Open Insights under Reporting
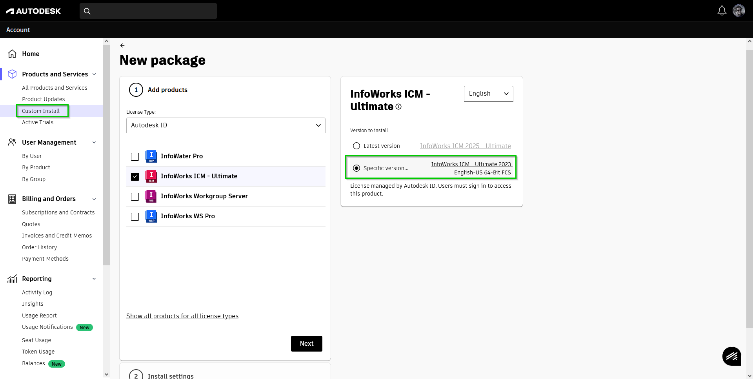The height and width of the screenshot is (379, 753). pos(33,304)
